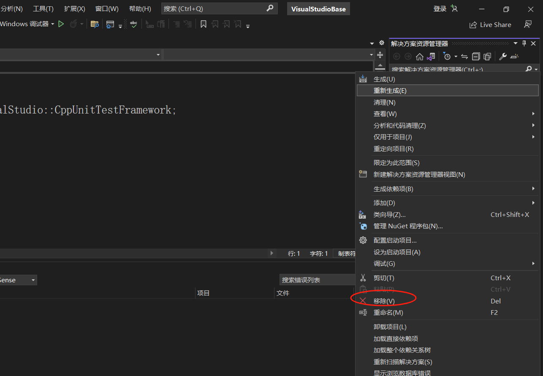Click the 搜索错误列表 search field
Viewport: 543px width, 376px height.
[318, 280]
